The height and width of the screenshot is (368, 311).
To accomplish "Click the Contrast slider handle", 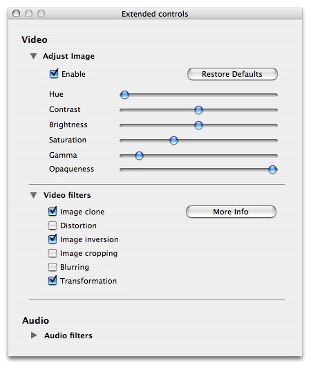I will point(198,110).
